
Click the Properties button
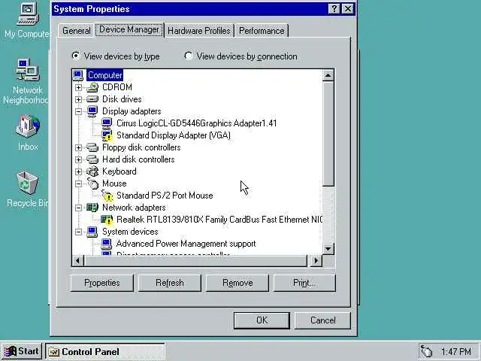pos(102,283)
